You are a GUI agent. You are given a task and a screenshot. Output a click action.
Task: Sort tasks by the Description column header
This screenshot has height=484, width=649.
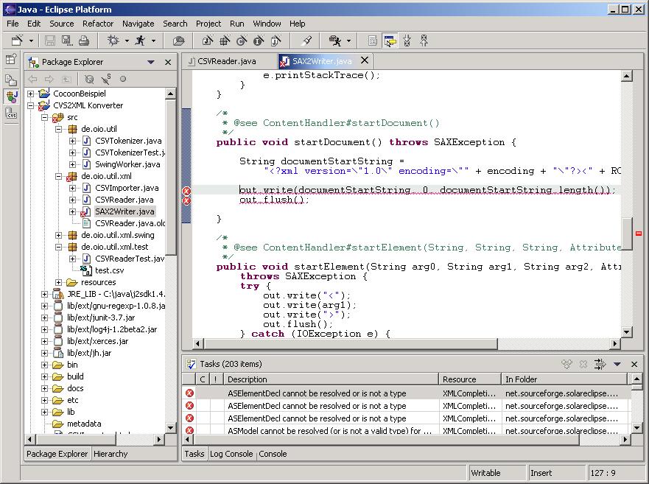pyautogui.click(x=331, y=379)
